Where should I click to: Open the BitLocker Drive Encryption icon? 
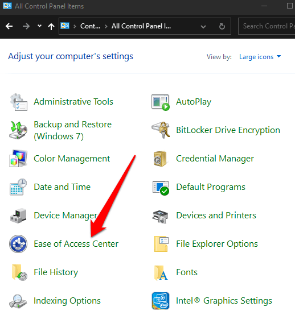point(161,130)
